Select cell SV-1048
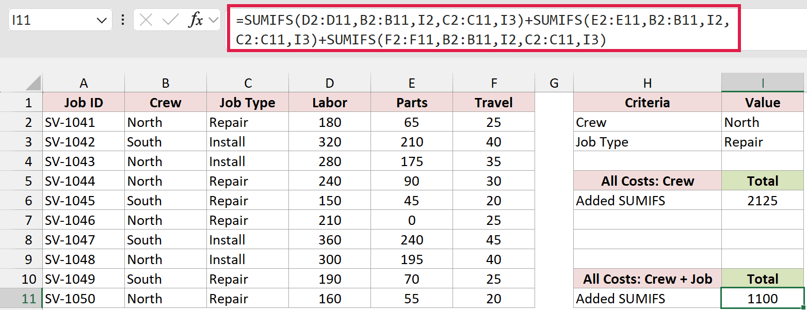The width and height of the screenshot is (807, 310). click(x=84, y=259)
